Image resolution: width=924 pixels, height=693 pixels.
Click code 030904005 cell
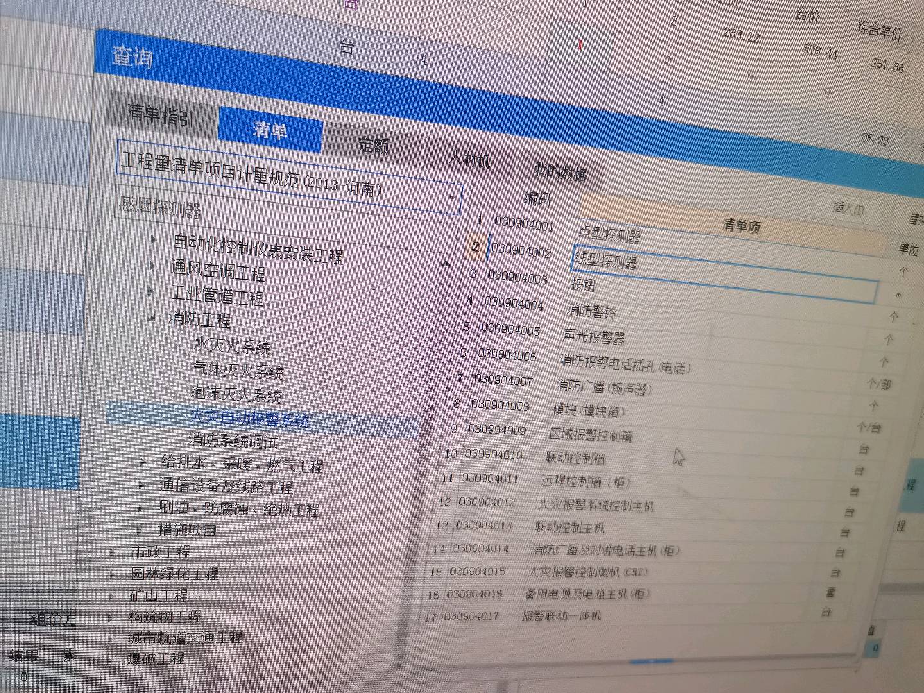[510, 329]
